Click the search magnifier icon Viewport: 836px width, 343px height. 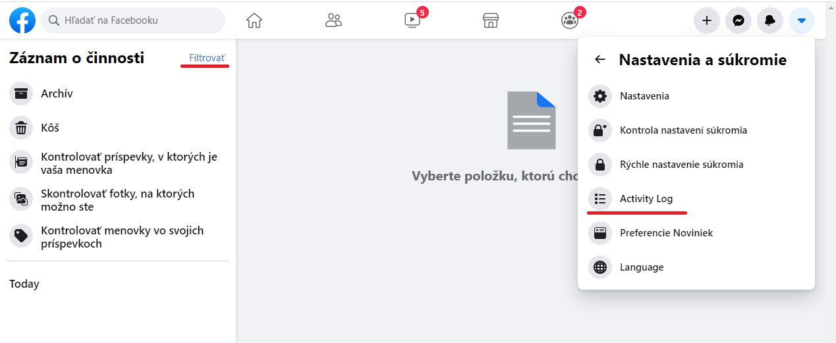pyautogui.click(x=55, y=20)
